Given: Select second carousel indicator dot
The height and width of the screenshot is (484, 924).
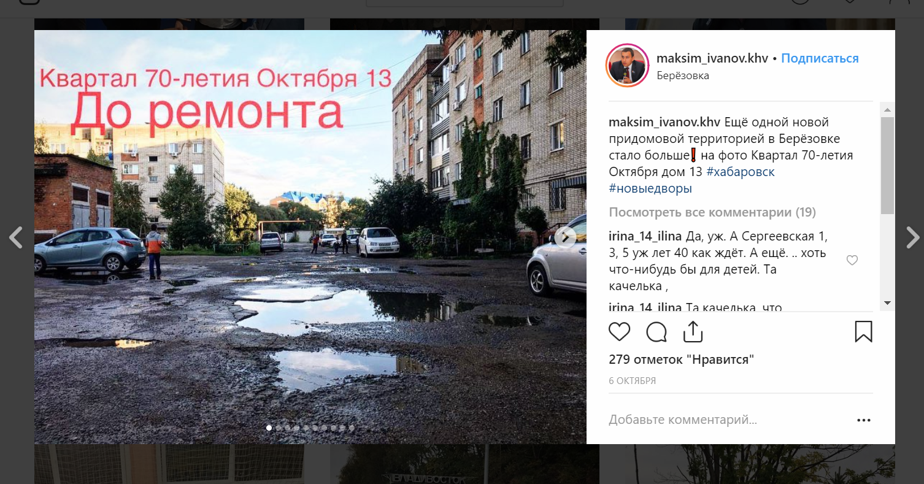Looking at the screenshot, I should click(278, 428).
